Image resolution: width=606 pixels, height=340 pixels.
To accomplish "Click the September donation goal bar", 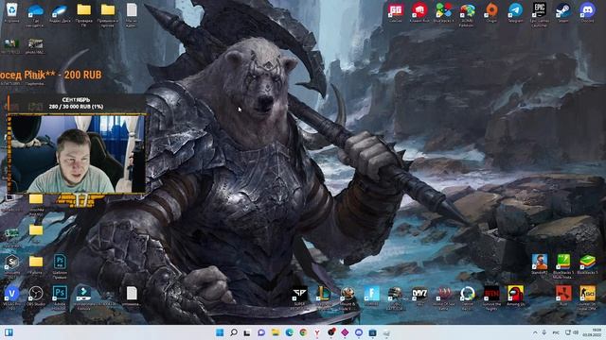I will [76, 103].
